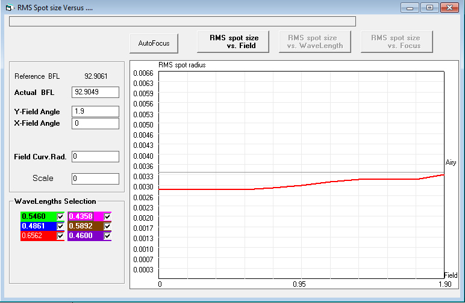465x303 pixels.
Task: Click the Field Curv.Rad. input field
Action: [x=96, y=156]
